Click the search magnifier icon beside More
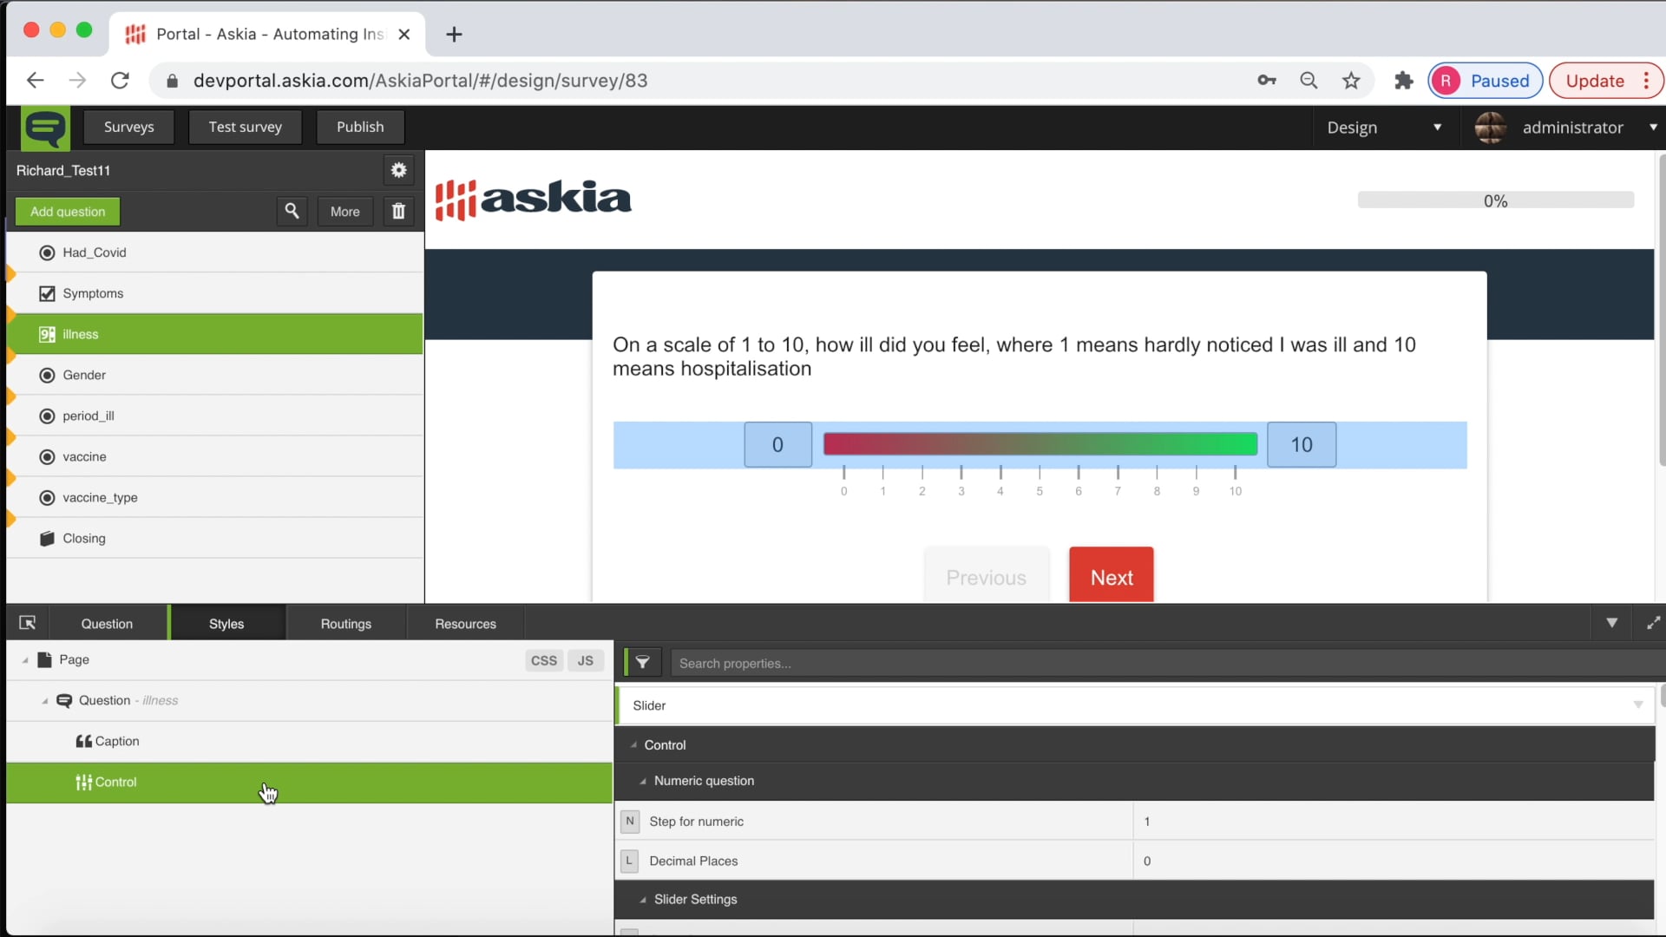 pyautogui.click(x=292, y=211)
